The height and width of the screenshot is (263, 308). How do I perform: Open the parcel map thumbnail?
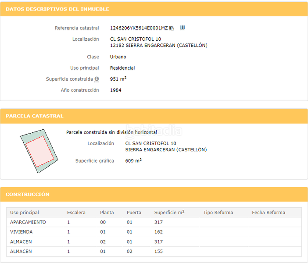[38, 151]
